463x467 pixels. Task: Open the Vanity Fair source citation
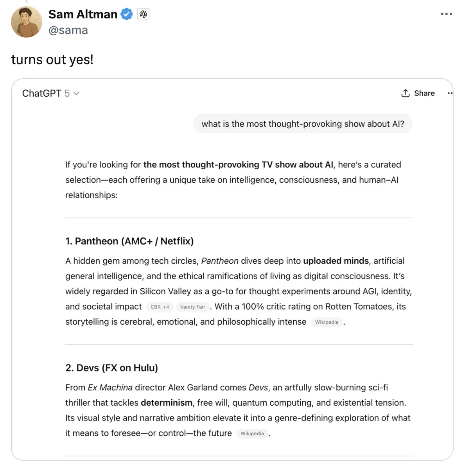[192, 307]
